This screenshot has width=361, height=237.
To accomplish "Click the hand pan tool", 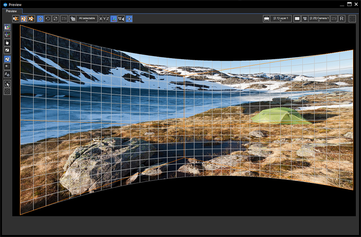I will (7, 43).
